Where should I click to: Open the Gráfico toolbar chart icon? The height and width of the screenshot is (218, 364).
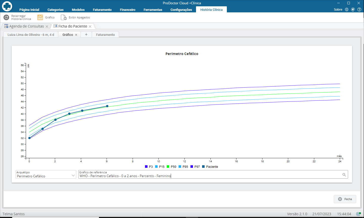tap(40, 17)
